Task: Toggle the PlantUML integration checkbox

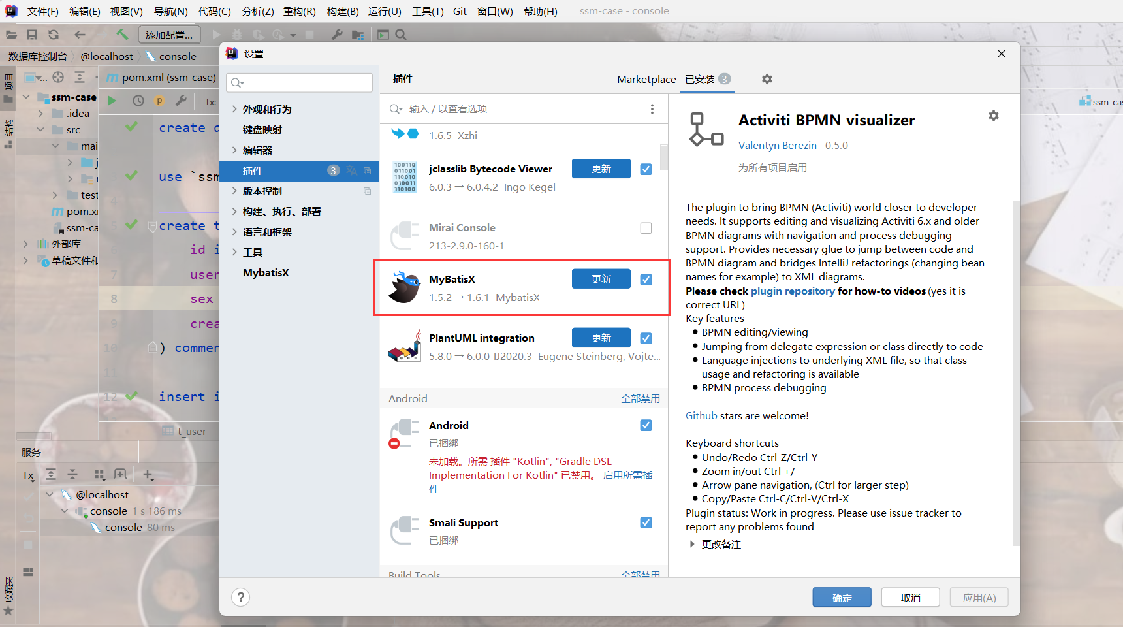Action: tap(646, 338)
